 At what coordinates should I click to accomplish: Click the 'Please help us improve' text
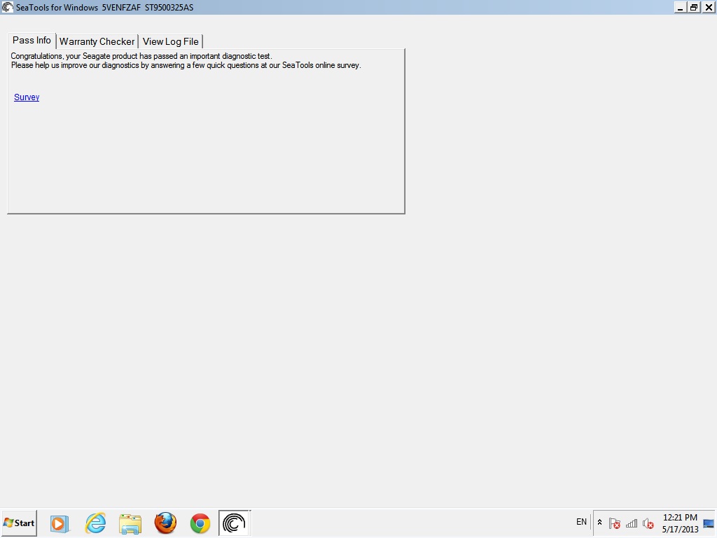[186, 65]
